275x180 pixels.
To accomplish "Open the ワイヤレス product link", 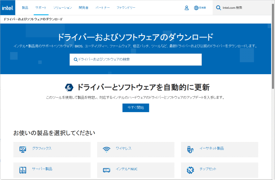I will pos(124,148).
